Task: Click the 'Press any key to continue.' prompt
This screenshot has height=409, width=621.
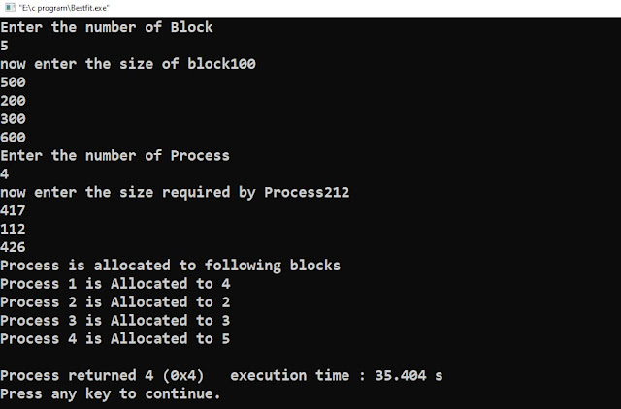Action: tap(110, 393)
